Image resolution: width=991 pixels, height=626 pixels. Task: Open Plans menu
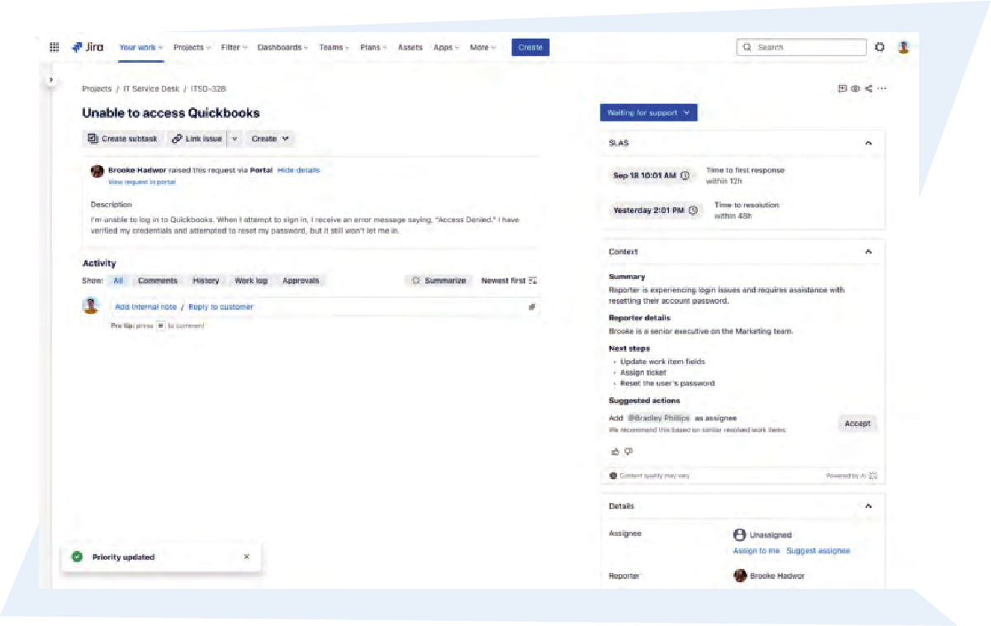point(374,48)
